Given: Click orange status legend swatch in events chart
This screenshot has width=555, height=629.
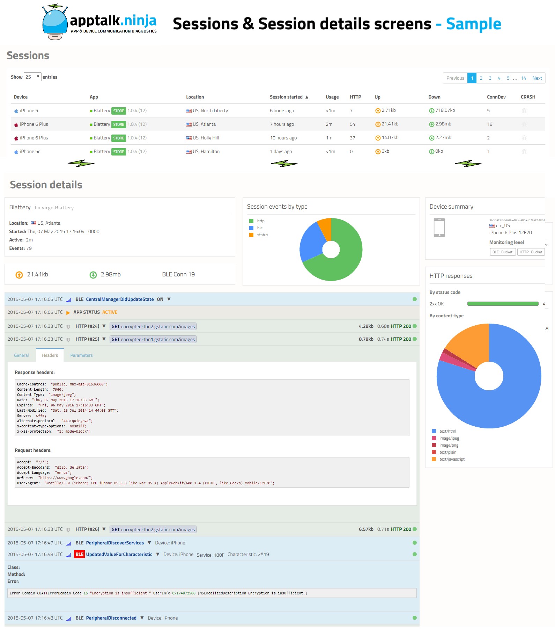Looking at the screenshot, I should click(x=251, y=235).
